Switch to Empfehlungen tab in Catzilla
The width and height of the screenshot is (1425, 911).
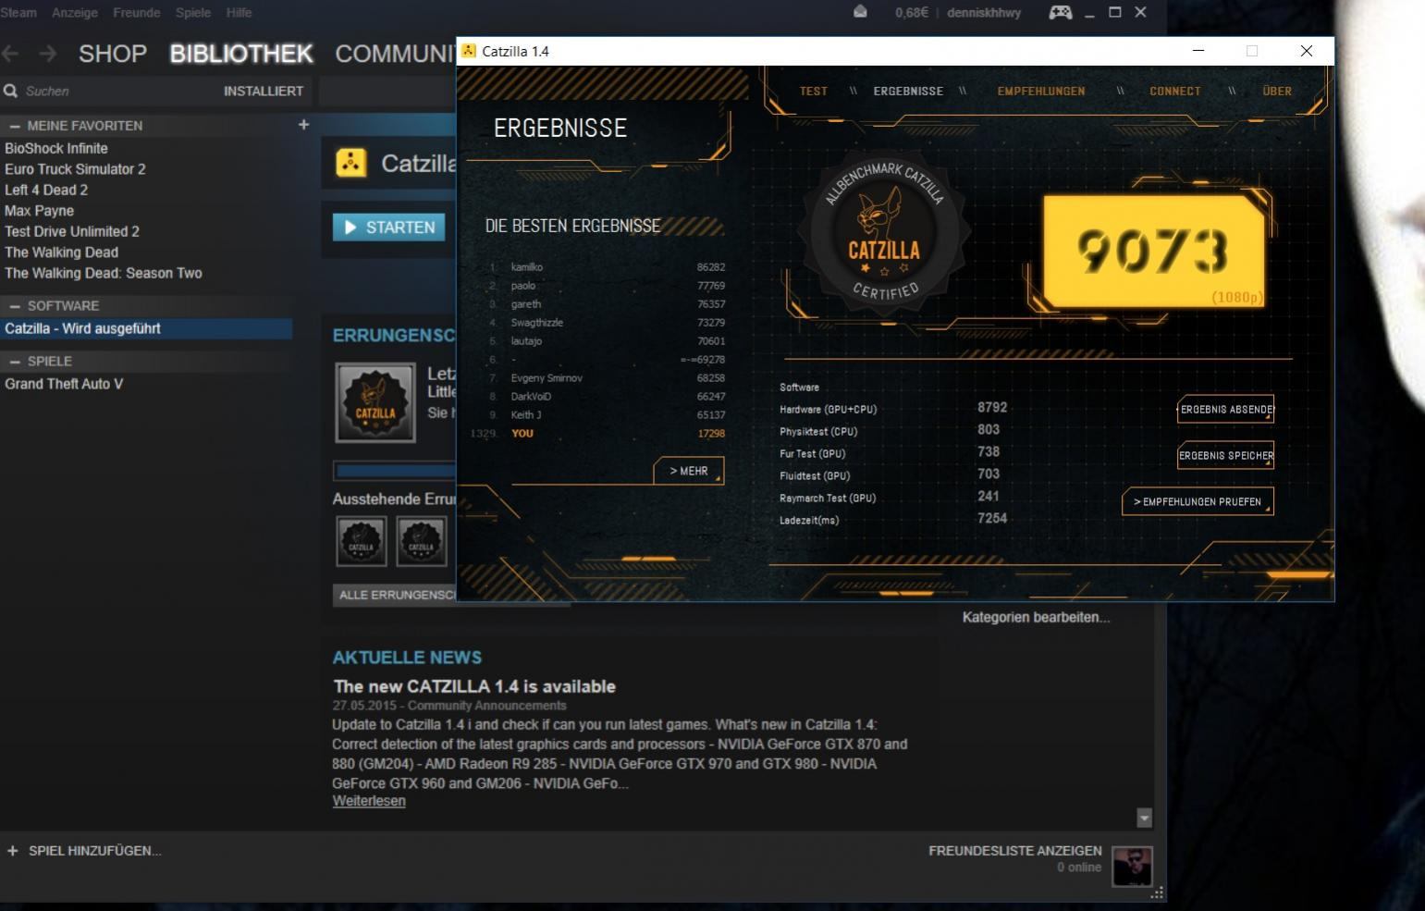(x=1041, y=91)
